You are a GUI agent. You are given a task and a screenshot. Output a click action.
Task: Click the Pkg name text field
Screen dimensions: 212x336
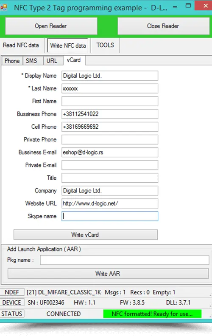[125, 260]
